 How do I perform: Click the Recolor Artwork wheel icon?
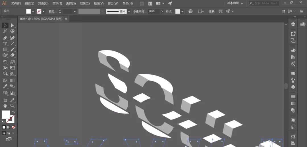point(190,11)
